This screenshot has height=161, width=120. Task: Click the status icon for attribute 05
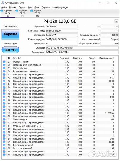4,65
